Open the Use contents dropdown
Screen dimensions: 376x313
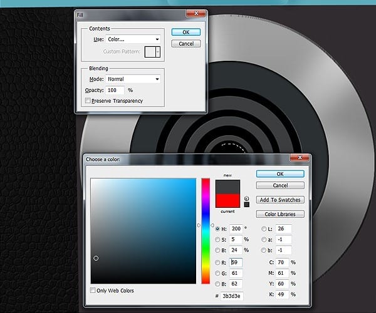133,39
